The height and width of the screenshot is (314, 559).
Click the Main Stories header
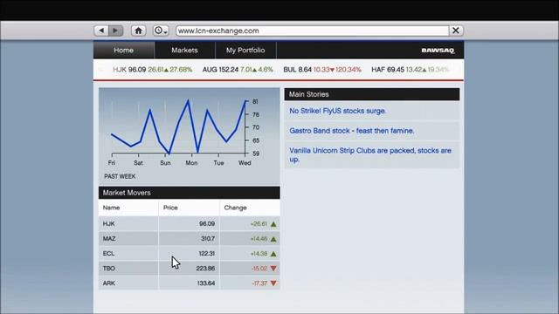coord(372,94)
